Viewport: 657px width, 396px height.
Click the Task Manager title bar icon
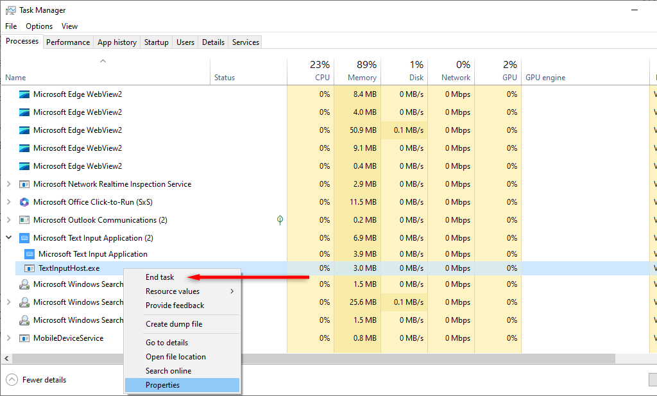point(10,10)
